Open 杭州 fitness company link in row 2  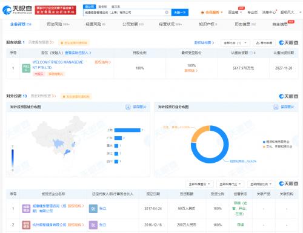pyautogui.click(x=49, y=225)
